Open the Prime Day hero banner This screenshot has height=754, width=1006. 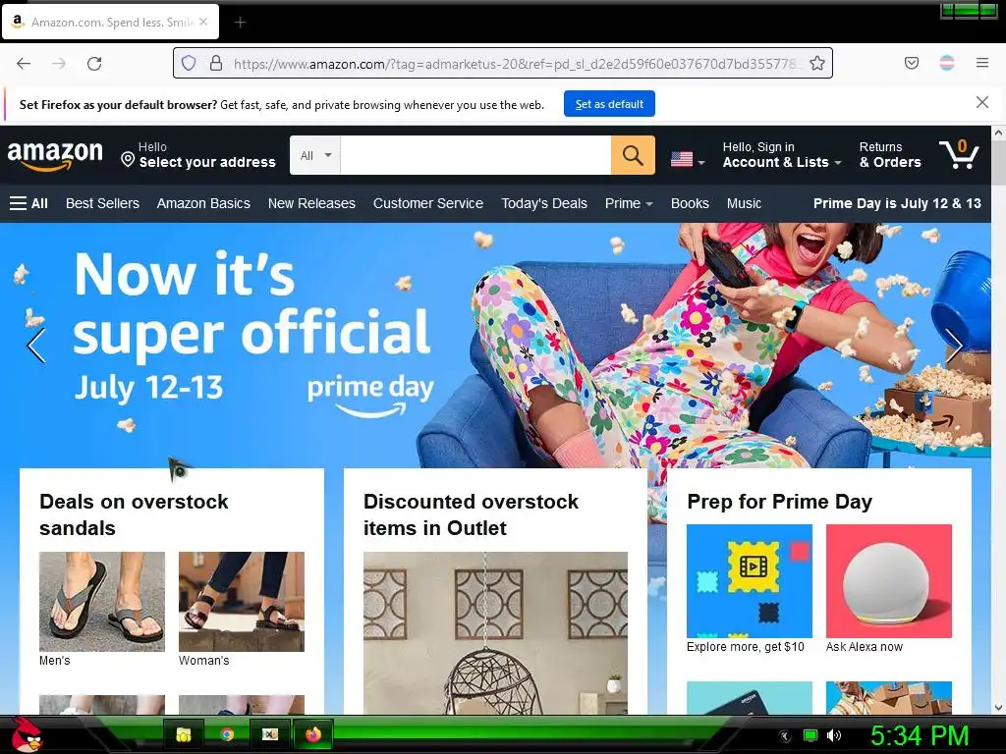(x=495, y=345)
